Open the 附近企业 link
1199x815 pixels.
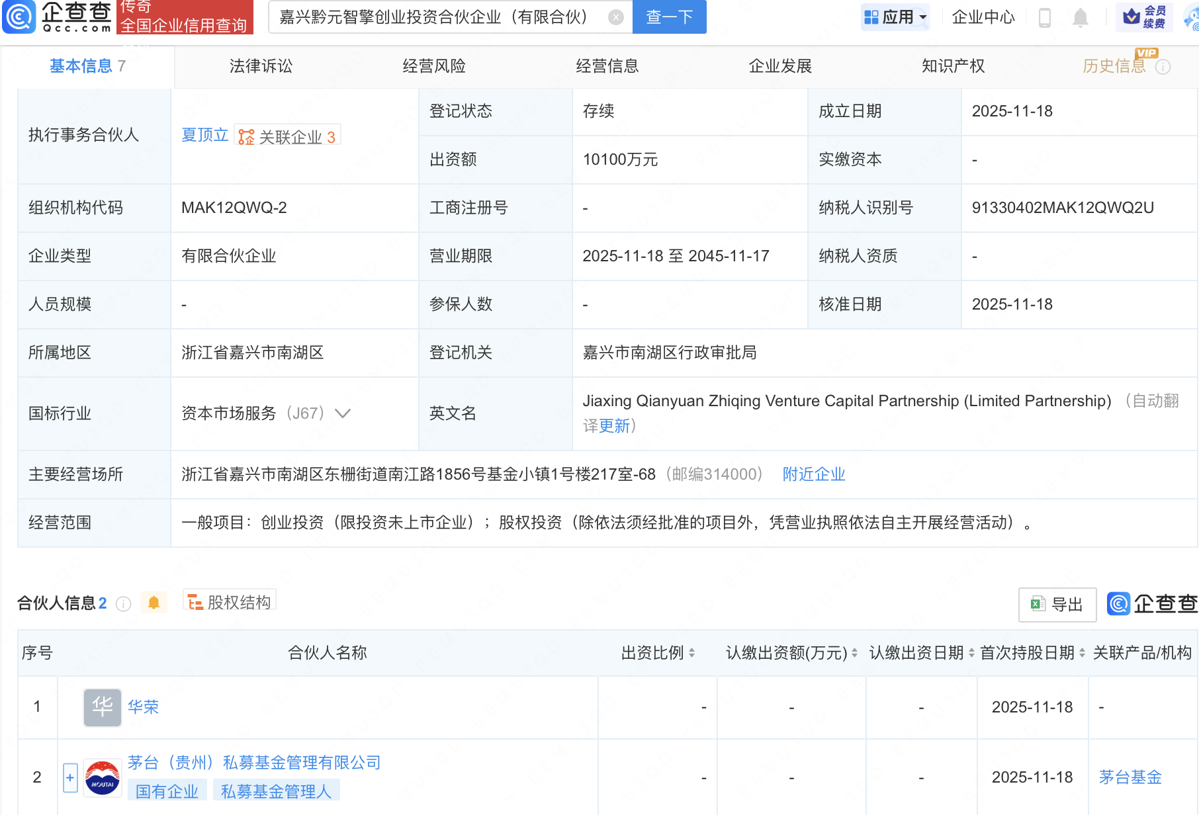coord(813,474)
